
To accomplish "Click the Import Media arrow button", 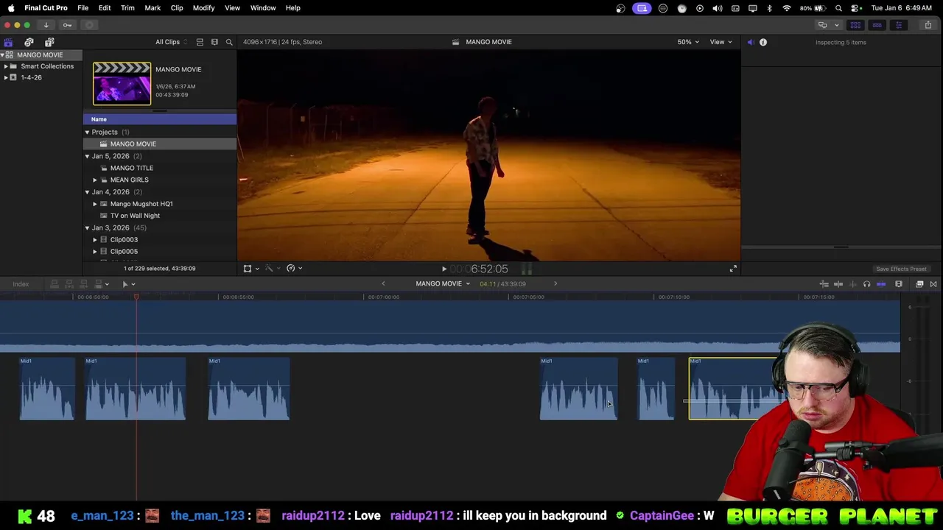I will [46, 25].
